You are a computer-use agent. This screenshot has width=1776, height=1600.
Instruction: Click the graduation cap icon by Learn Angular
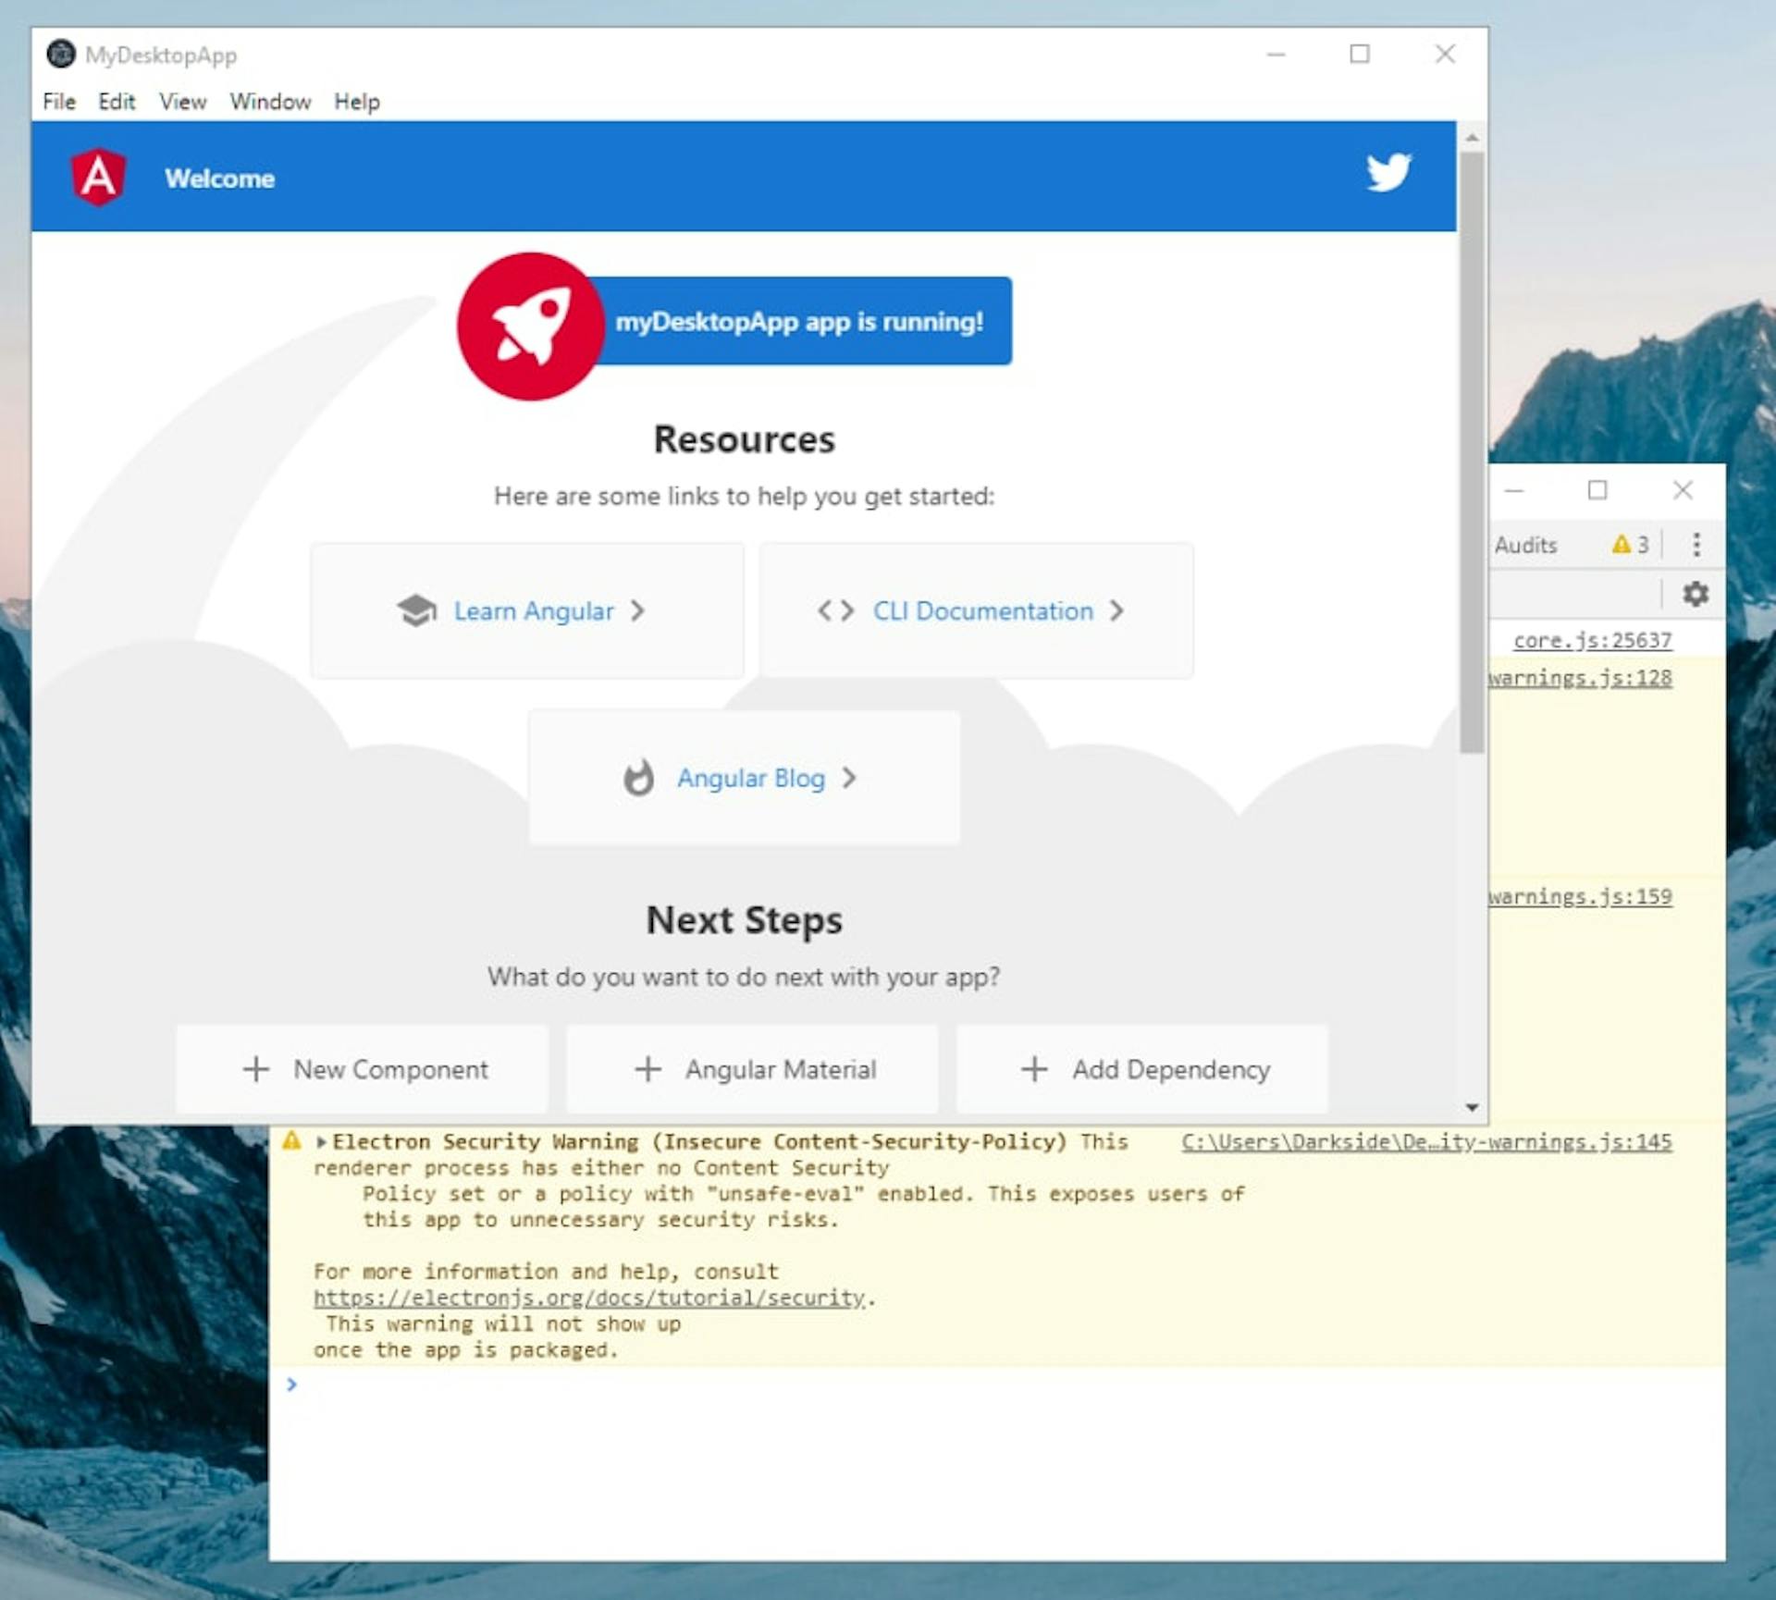point(416,610)
